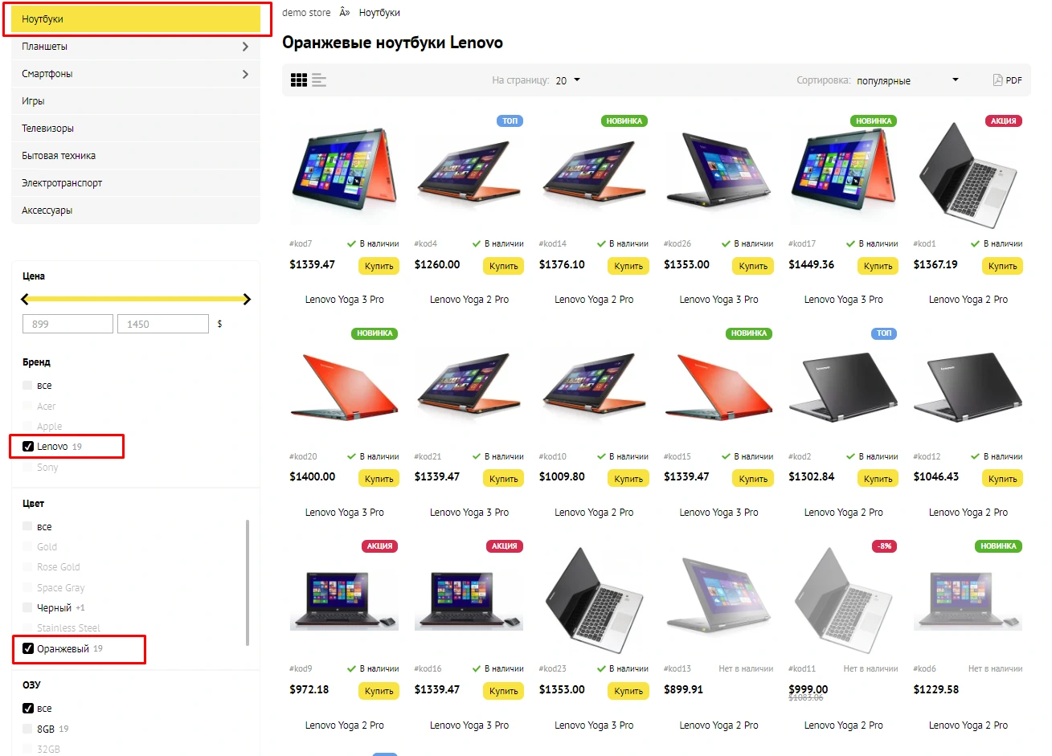Click the PDF export icon
The image size is (1052, 756).
997,80
